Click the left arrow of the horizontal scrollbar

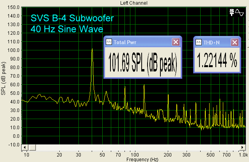[25, 148]
